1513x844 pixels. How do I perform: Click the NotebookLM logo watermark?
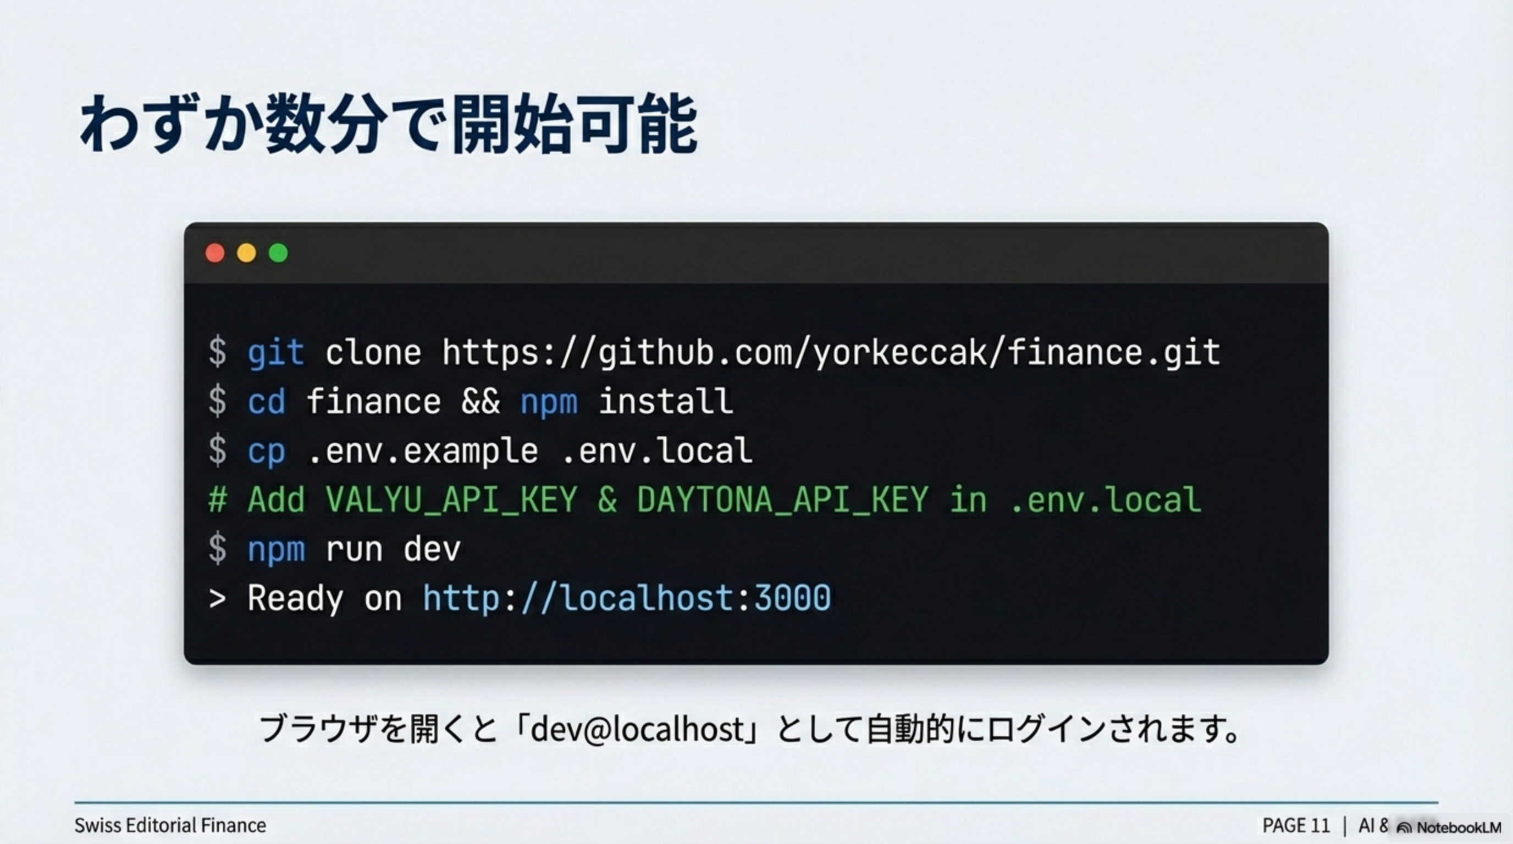click(1448, 827)
